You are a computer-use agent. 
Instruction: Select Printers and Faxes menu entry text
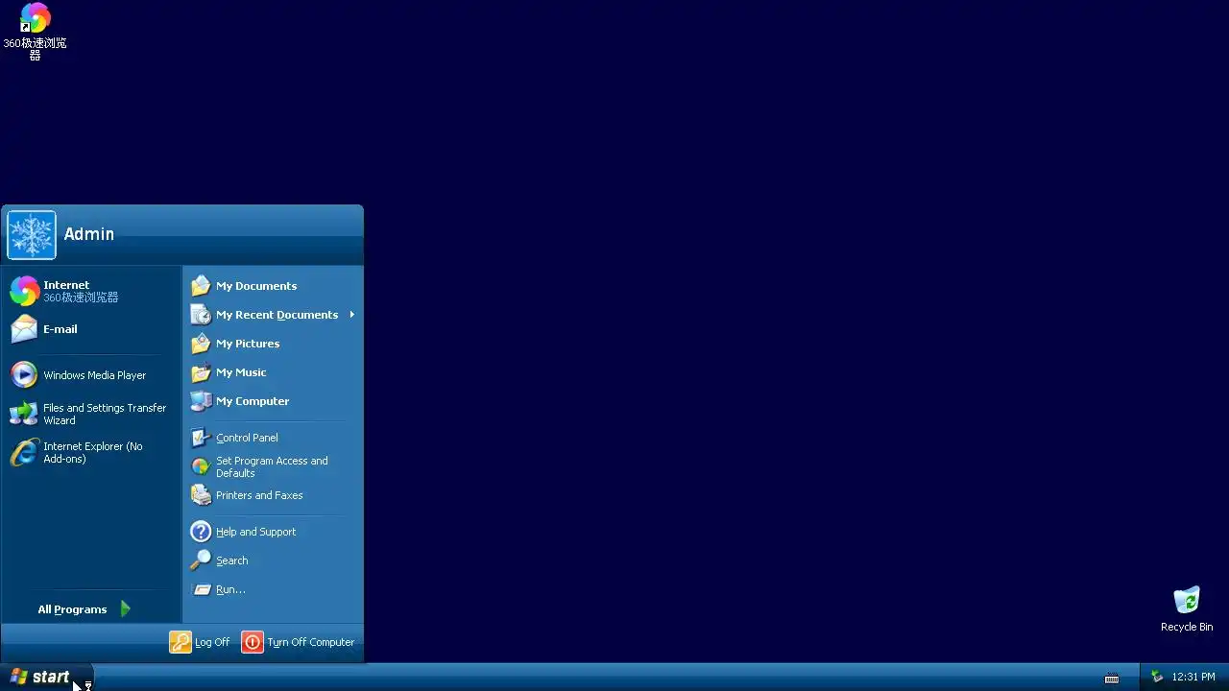[259, 495]
